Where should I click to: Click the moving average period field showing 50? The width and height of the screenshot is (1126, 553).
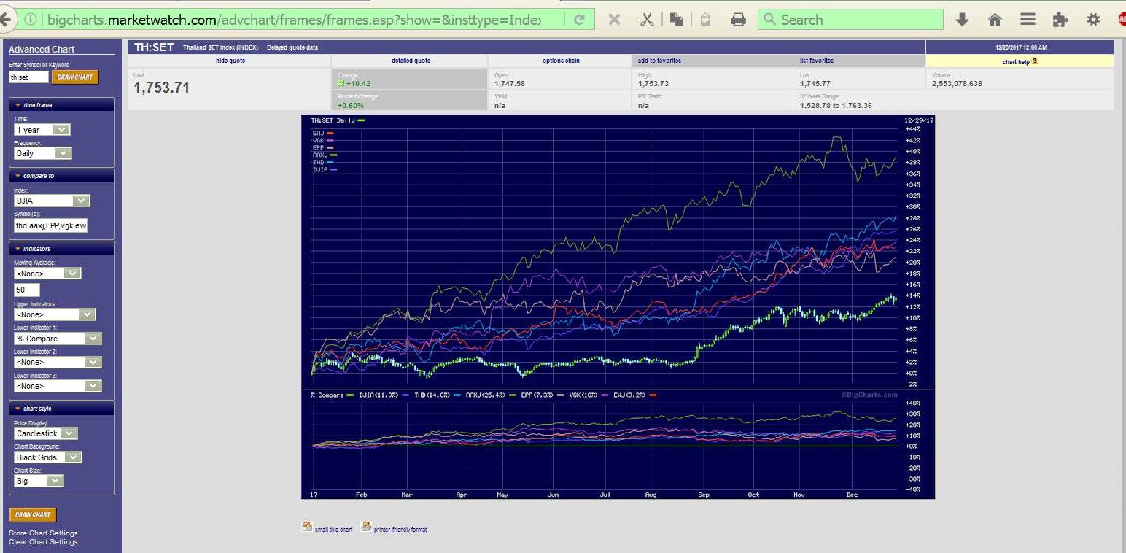point(27,290)
